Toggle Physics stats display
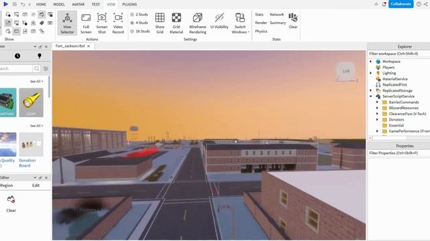Screen dimensions: 430x241 (261, 31)
